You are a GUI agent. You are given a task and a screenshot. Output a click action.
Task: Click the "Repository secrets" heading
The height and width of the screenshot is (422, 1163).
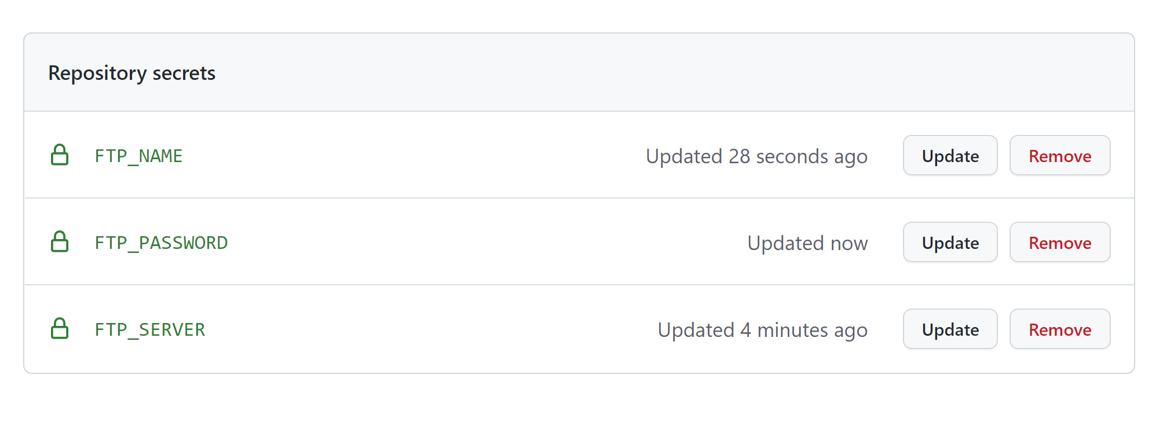tap(132, 73)
